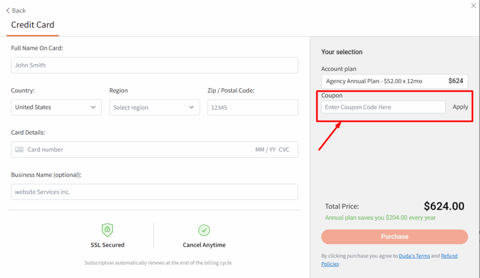Open the Select region dropdown

tap(155, 107)
